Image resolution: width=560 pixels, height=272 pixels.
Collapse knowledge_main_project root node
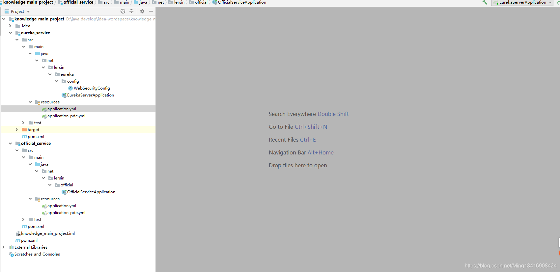pos(4,19)
